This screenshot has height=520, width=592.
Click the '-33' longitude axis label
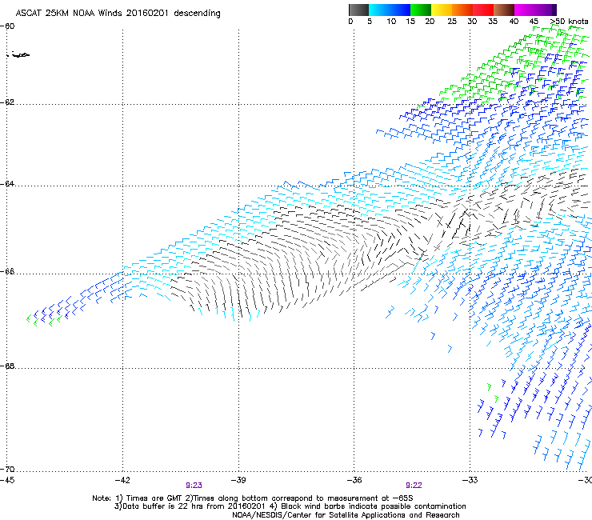[x=470, y=480]
